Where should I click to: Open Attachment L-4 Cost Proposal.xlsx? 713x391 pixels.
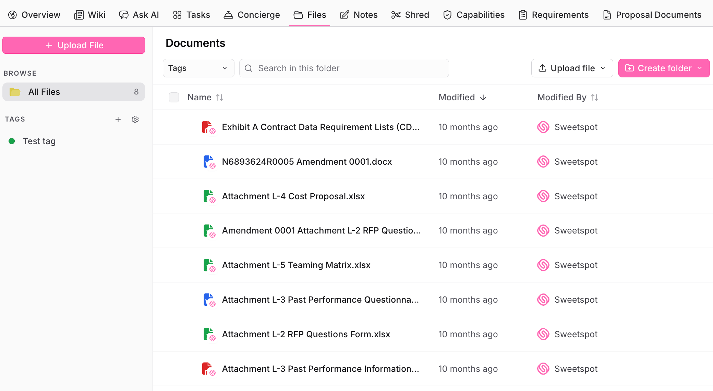coord(293,196)
